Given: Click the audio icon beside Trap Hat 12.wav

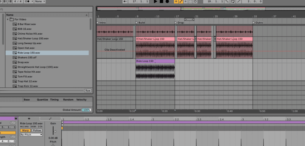Looking at the screenshot, I should [14, 81].
